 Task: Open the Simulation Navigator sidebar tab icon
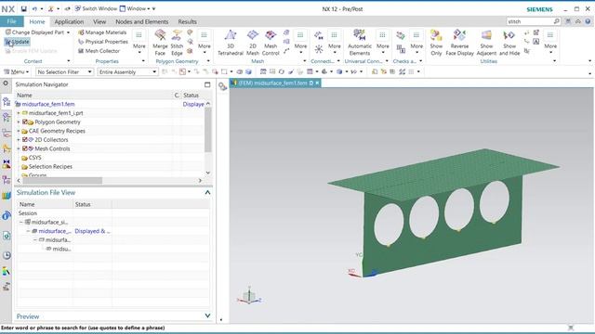point(7,101)
